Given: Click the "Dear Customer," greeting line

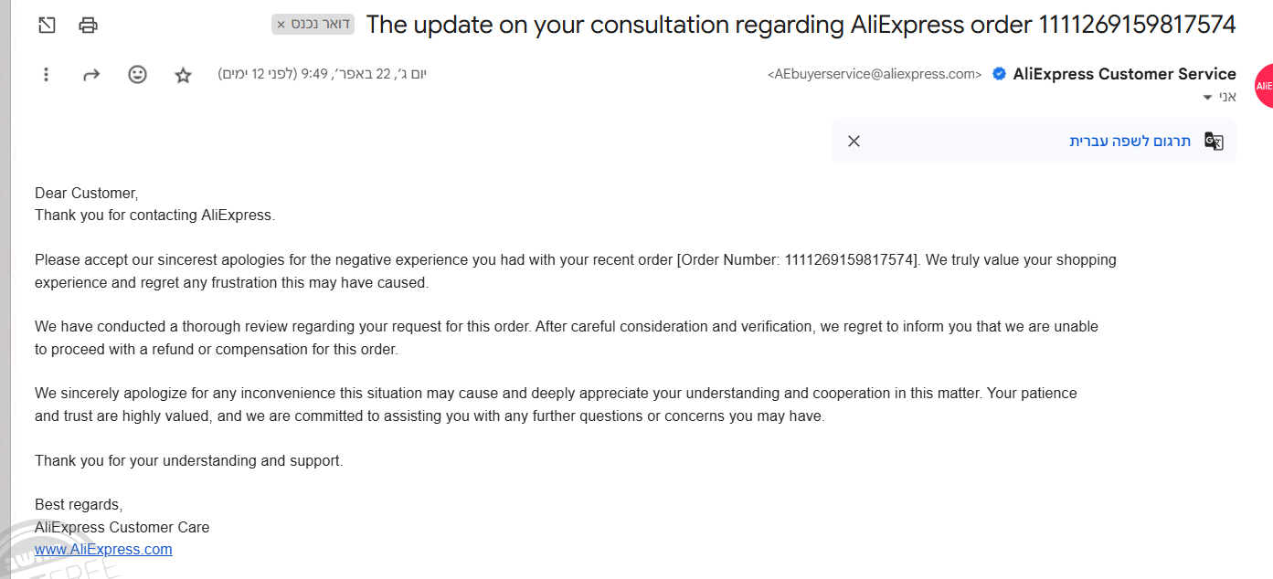Looking at the screenshot, I should [86, 193].
